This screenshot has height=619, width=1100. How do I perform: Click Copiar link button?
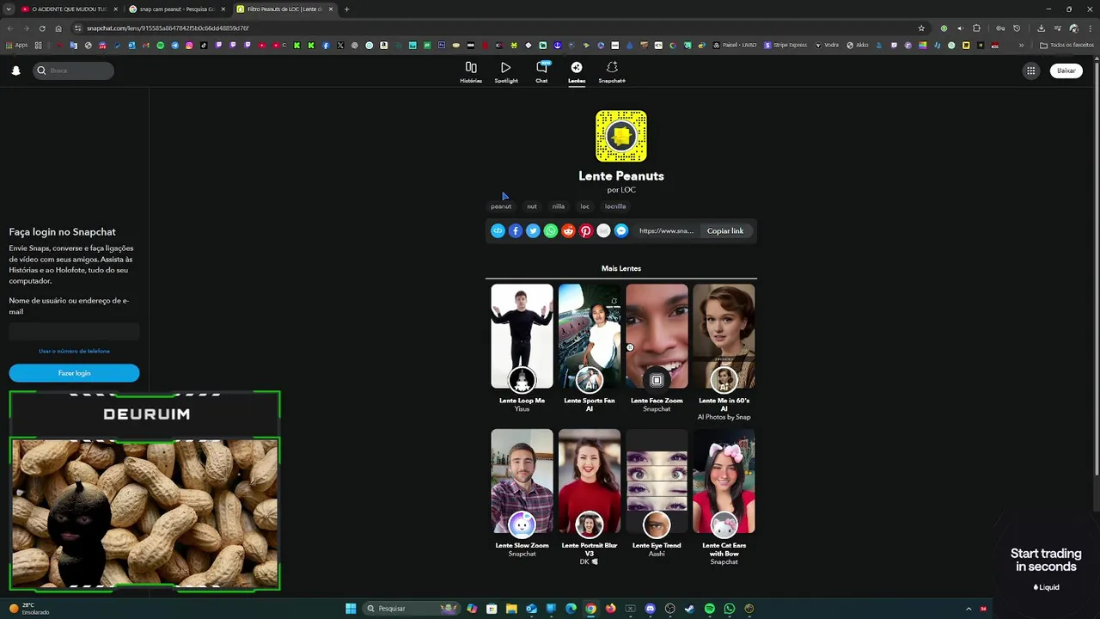725,230
